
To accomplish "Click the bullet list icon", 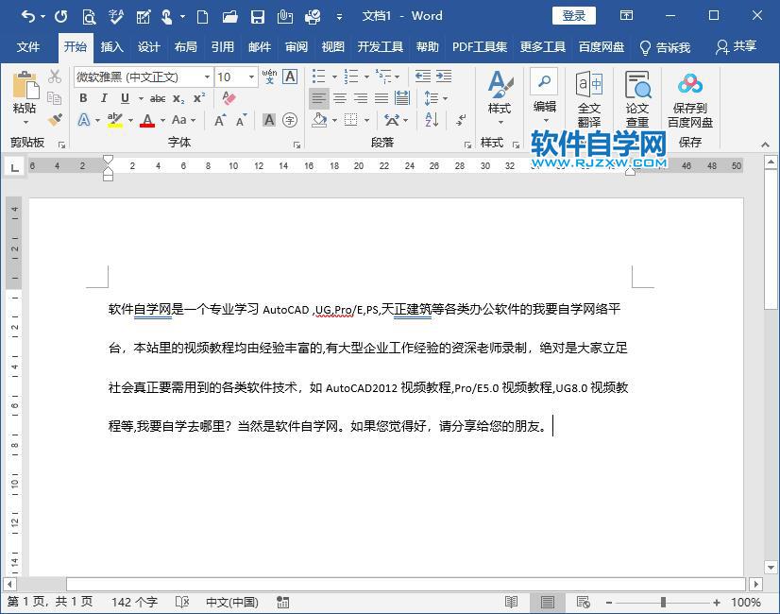I will point(319,75).
